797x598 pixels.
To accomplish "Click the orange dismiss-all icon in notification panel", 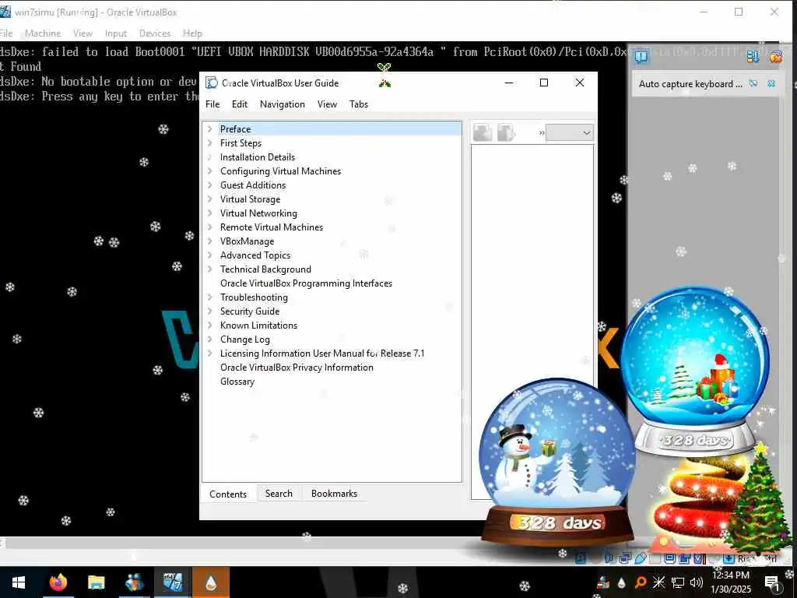I will (776, 56).
